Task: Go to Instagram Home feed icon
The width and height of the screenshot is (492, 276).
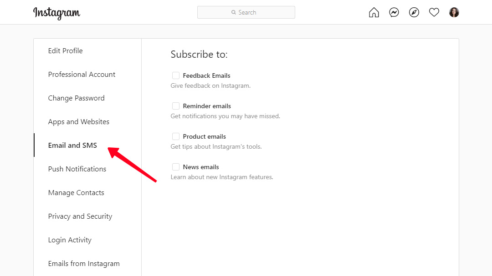Action: tap(374, 13)
